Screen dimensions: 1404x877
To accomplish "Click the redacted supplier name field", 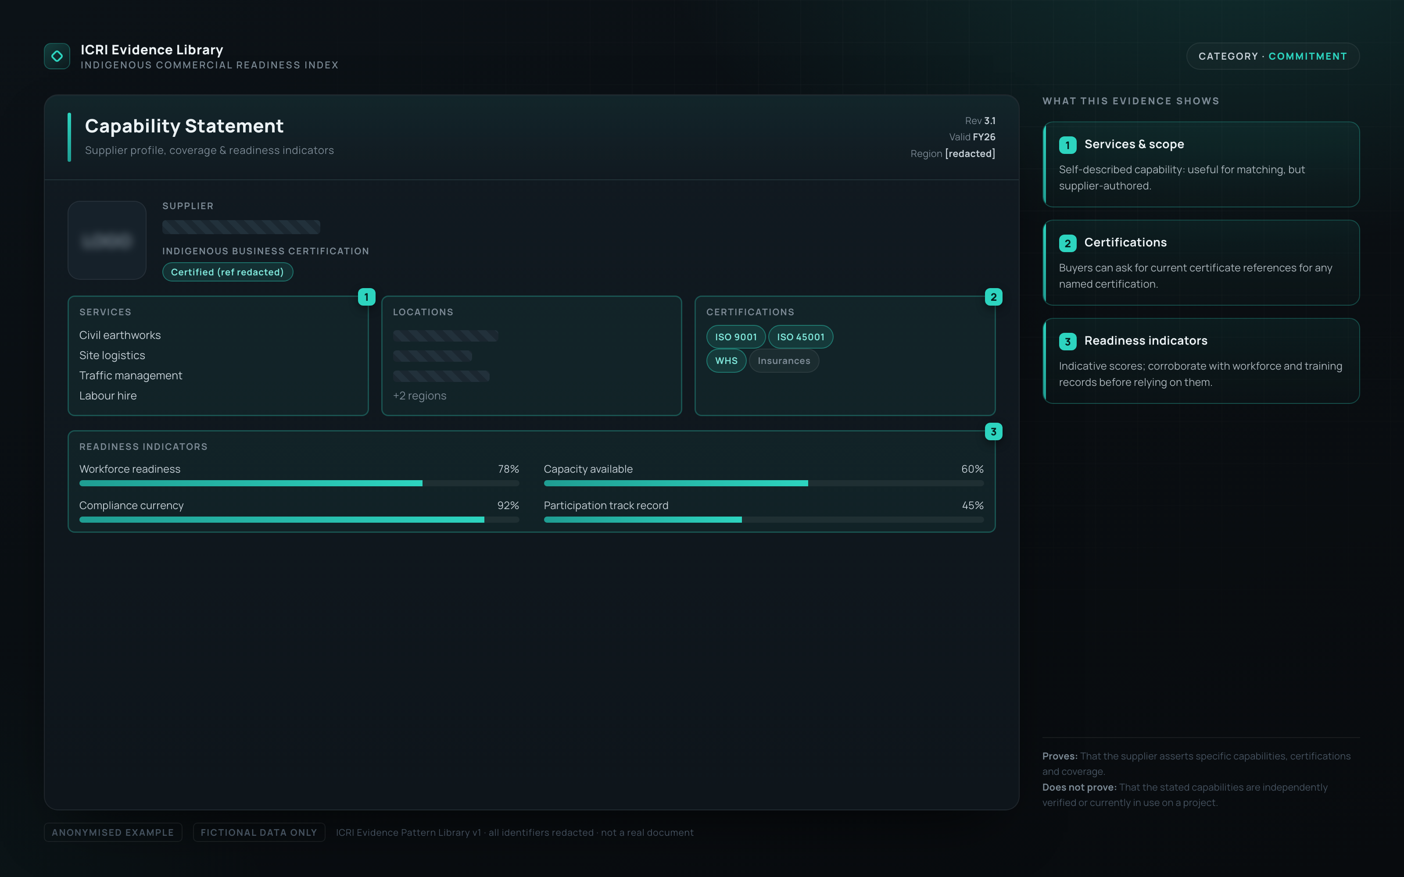I will pyautogui.click(x=241, y=227).
